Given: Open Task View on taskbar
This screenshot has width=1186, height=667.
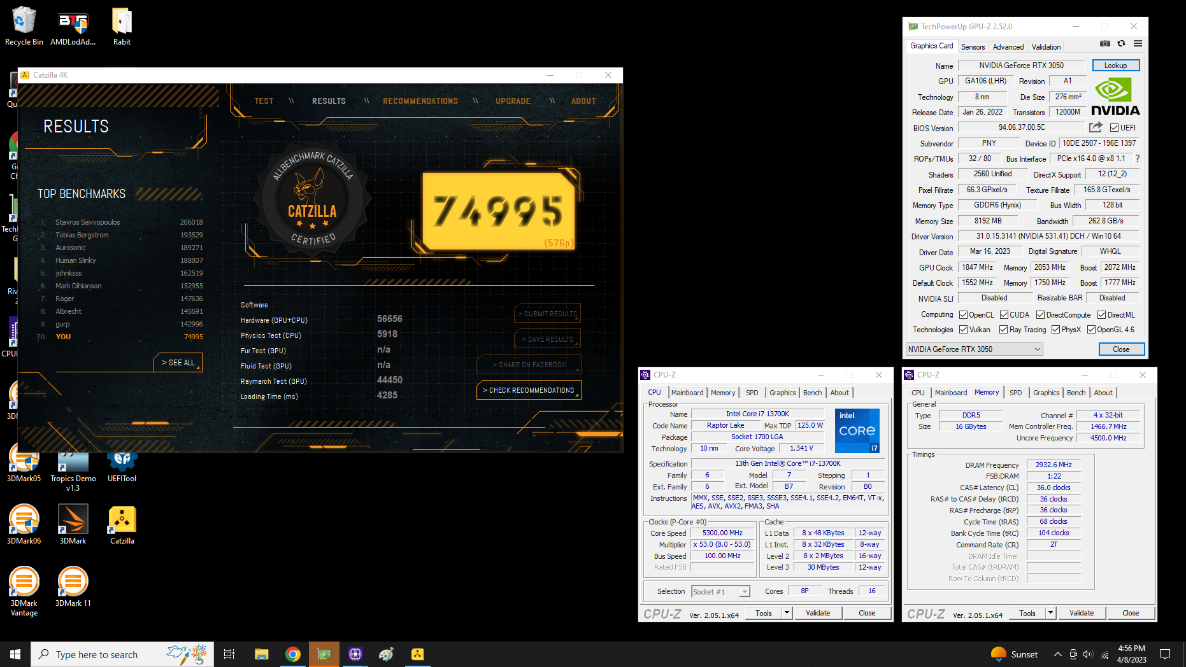Looking at the screenshot, I should pyautogui.click(x=229, y=654).
